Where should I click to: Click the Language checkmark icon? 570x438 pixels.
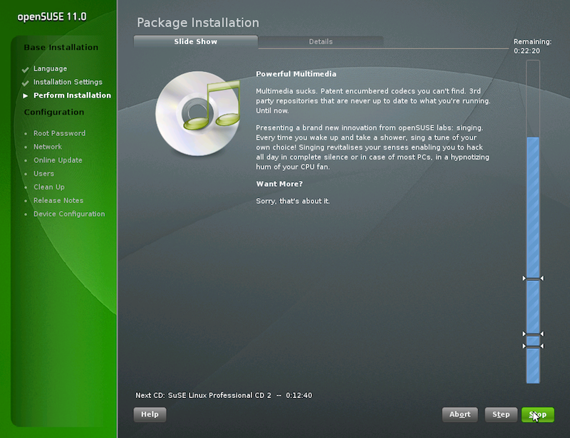coord(25,69)
